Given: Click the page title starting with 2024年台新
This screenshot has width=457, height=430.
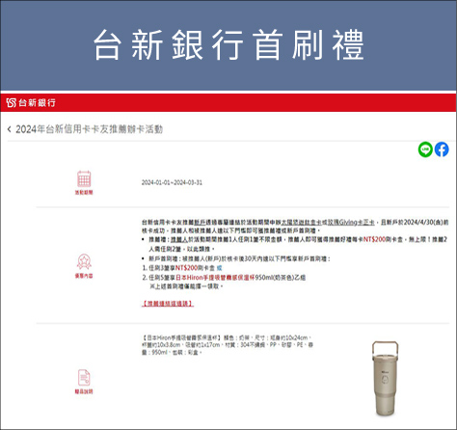Looking at the screenshot, I should coord(90,129).
